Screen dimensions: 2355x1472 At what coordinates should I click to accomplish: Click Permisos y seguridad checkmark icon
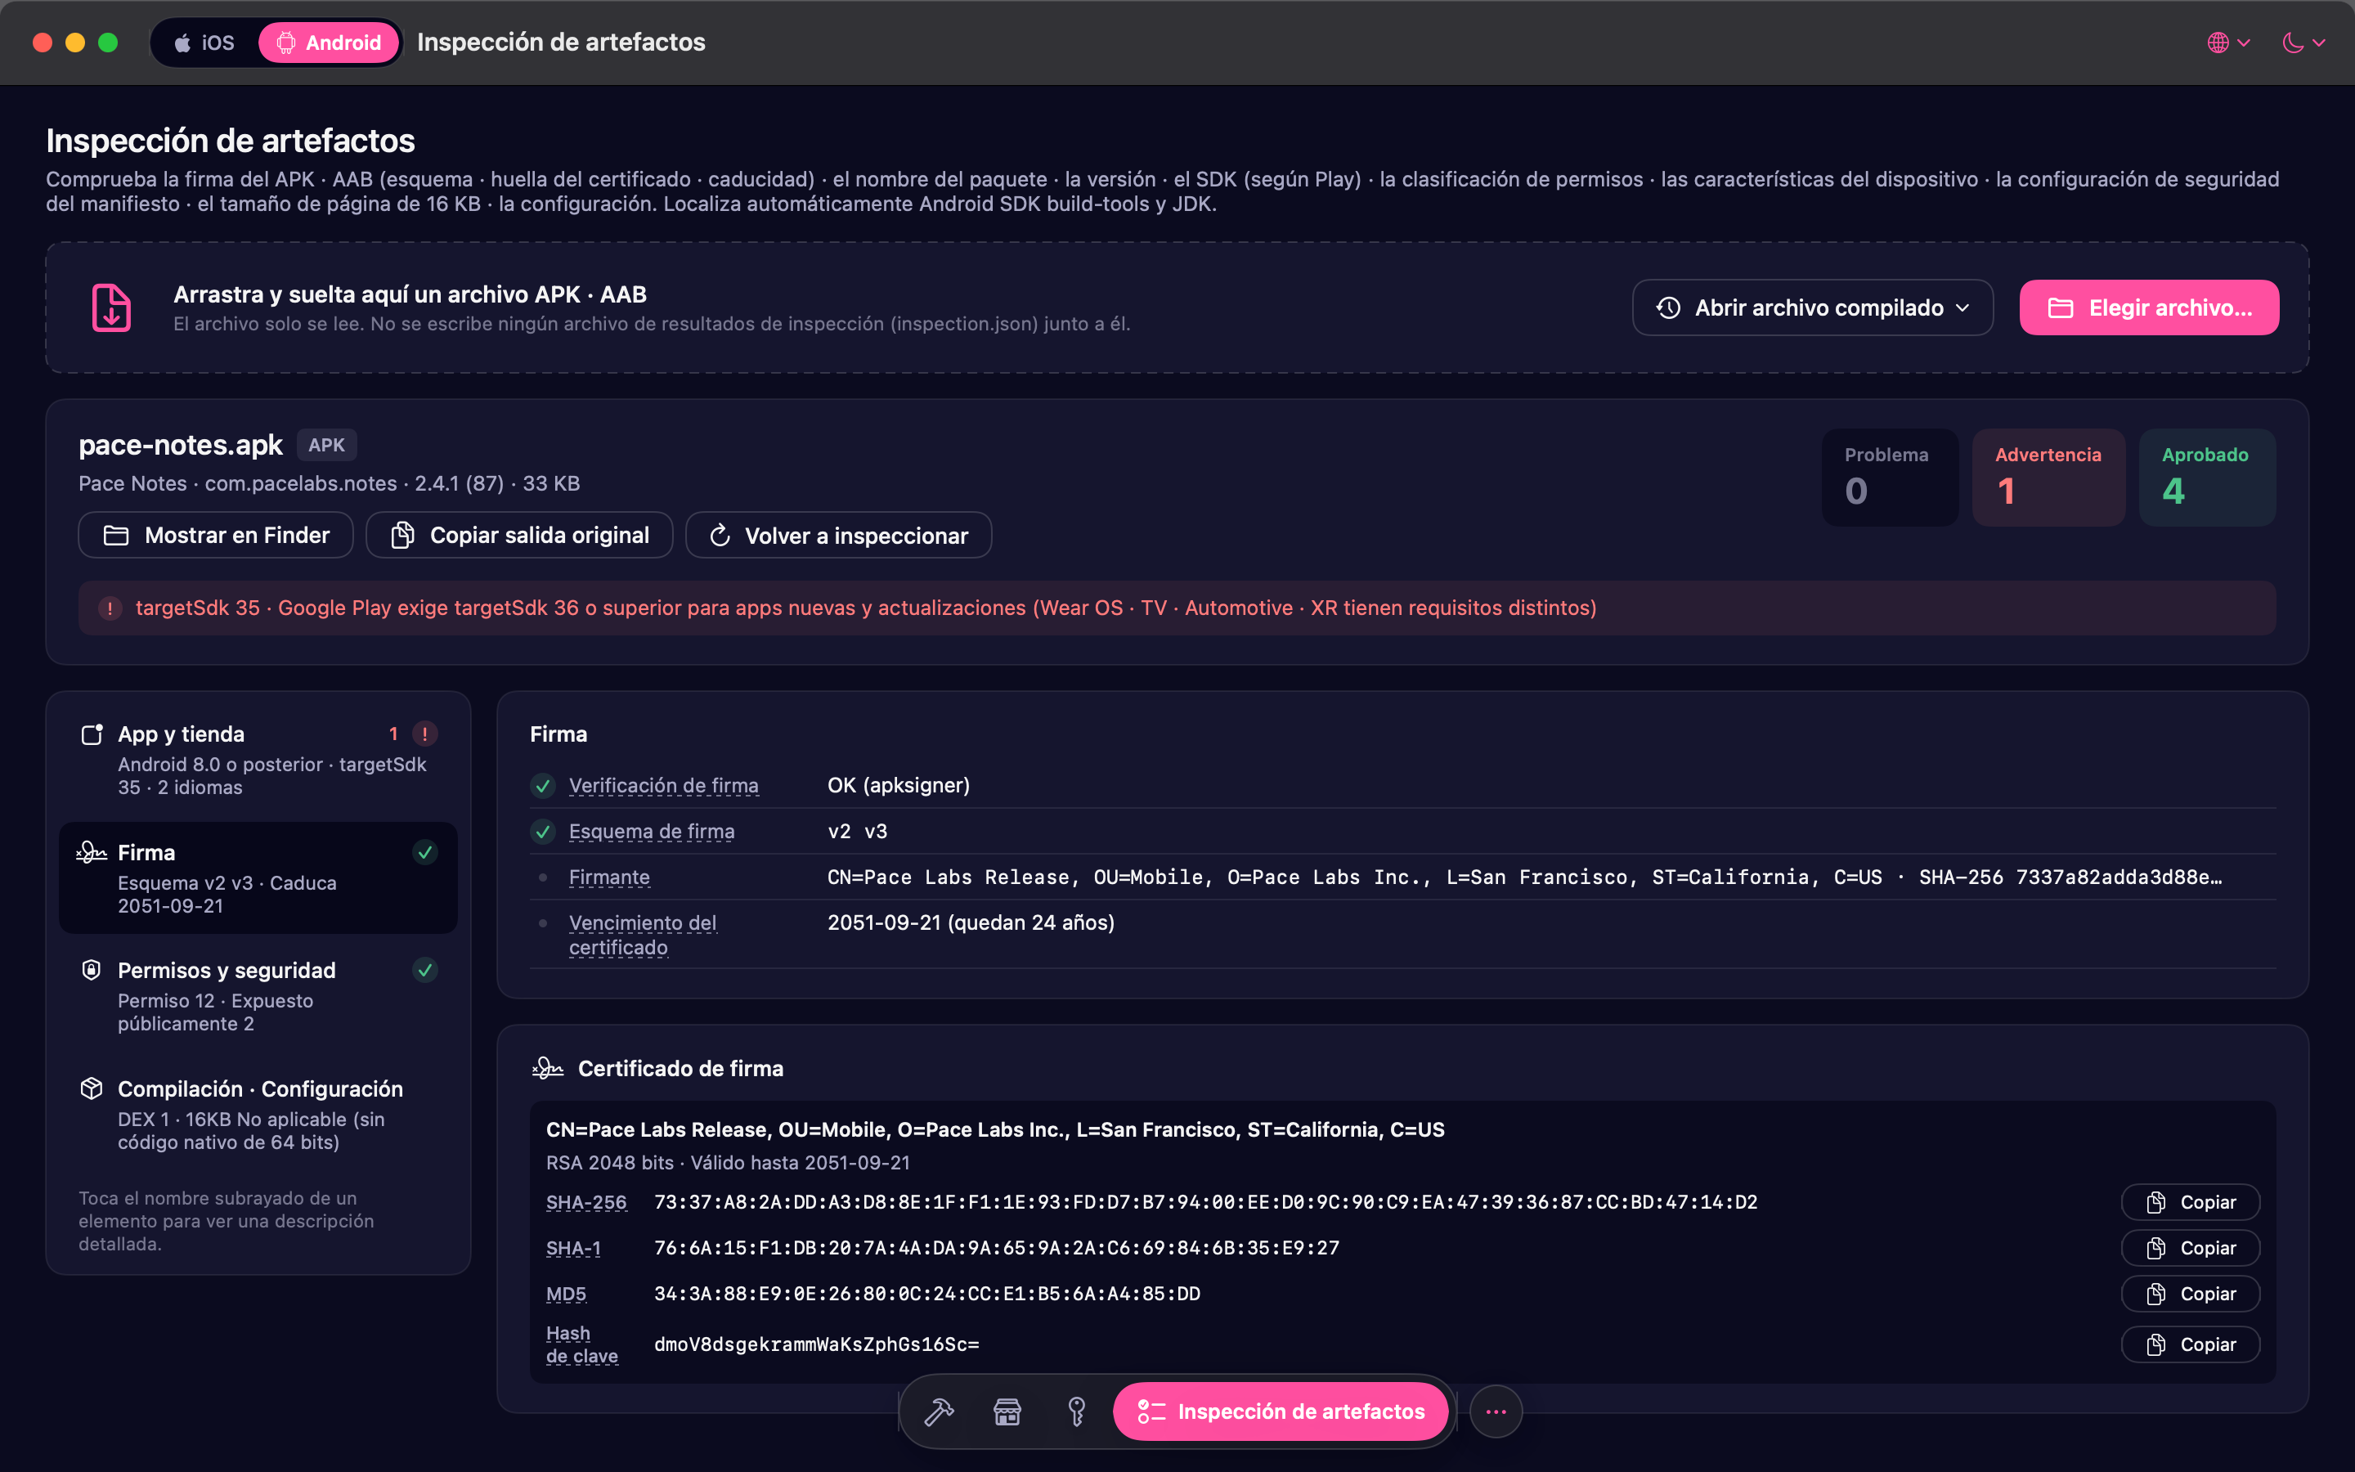425,971
